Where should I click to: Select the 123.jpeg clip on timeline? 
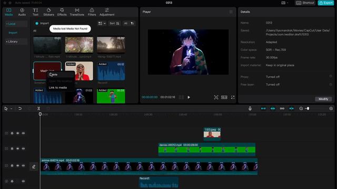point(212,134)
